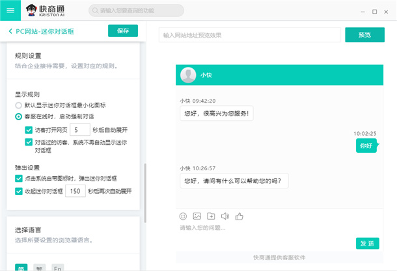Click the send file folder icon

(211, 216)
